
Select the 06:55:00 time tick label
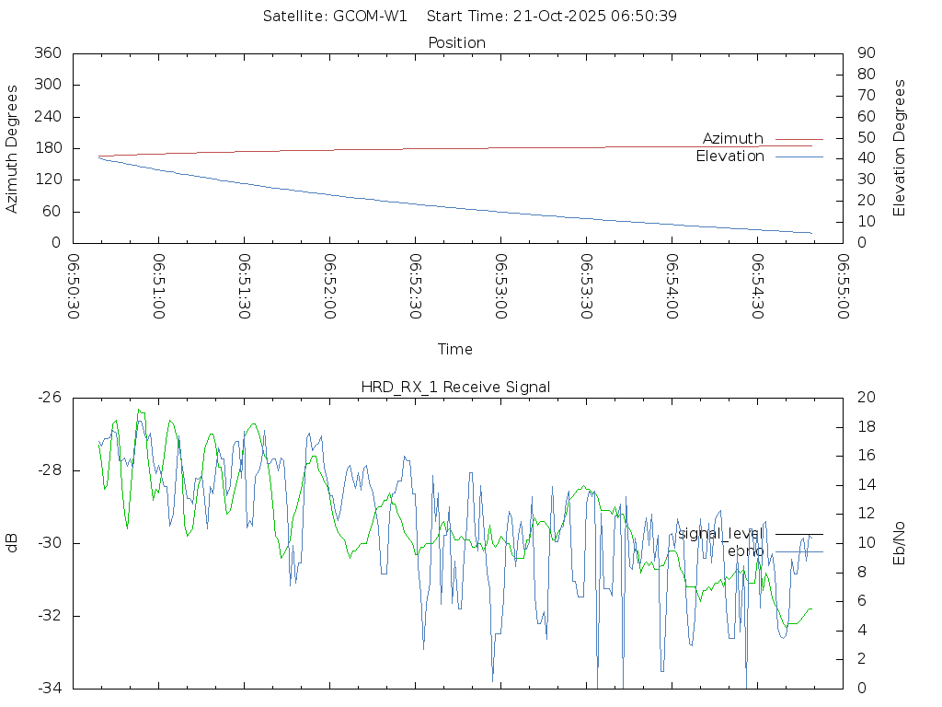843,287
